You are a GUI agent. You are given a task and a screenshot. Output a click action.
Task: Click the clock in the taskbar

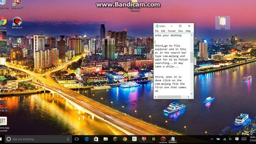coord(253,139)
